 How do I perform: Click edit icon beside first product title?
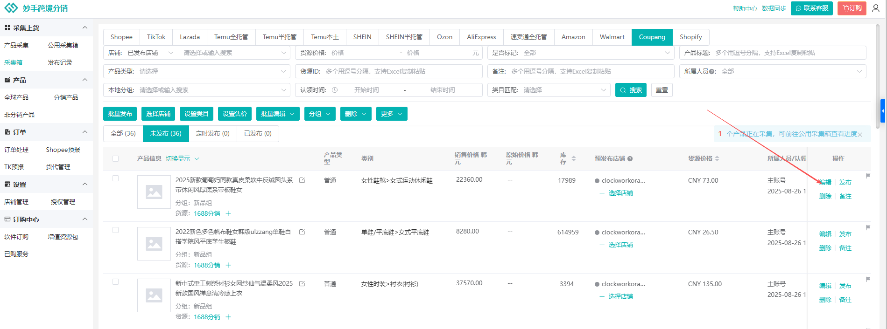pos(302,180)
